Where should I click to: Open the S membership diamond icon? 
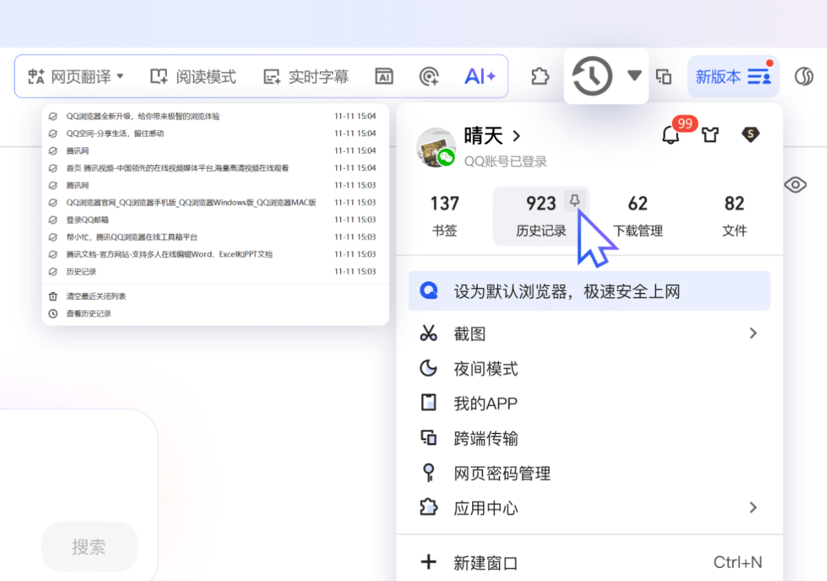(751, 136)
